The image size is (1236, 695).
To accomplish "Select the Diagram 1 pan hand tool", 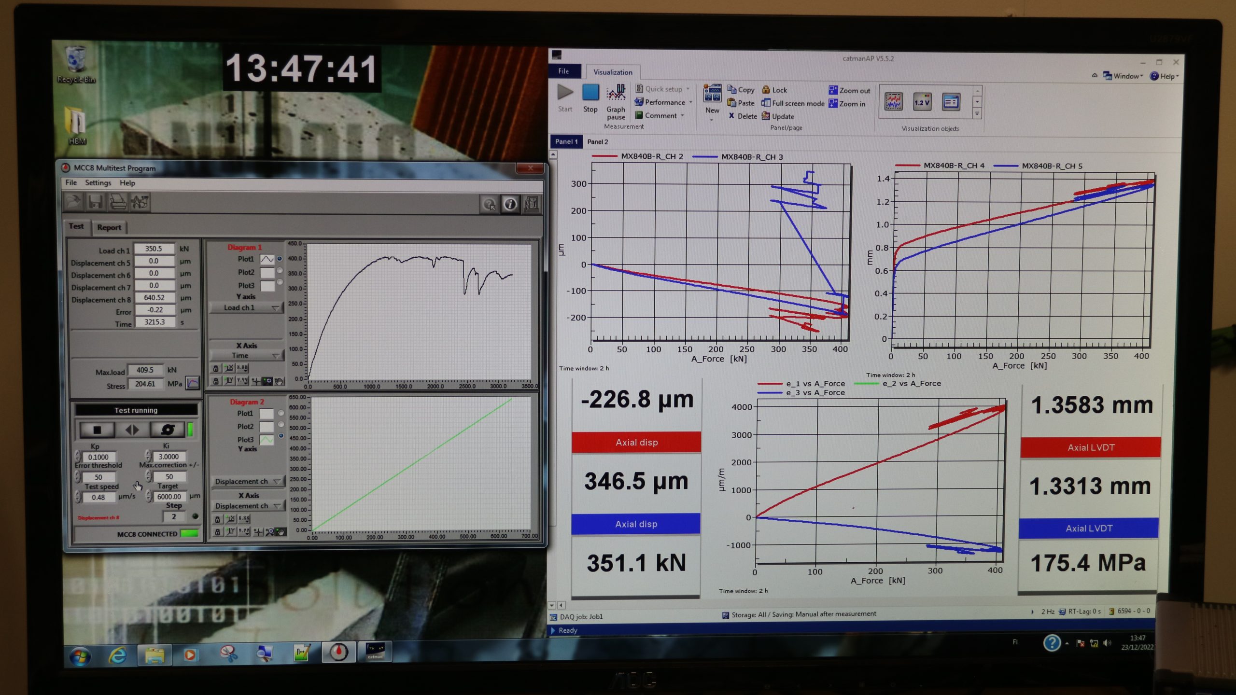I will pyautogui.click(x=279, y=381).
